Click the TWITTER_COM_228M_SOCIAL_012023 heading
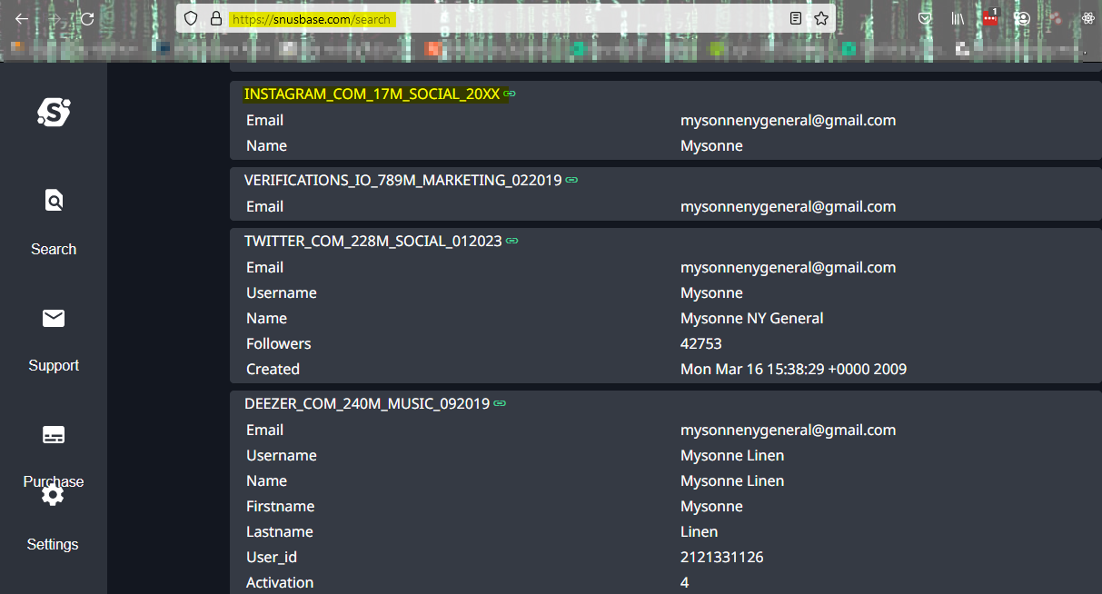The height and width of the screenshot is (594, 1102). [x=373, y=241]
